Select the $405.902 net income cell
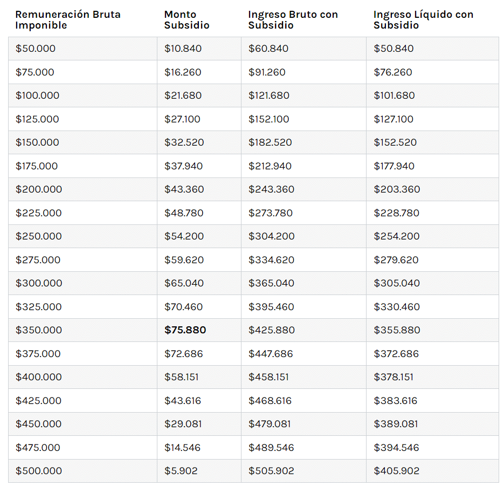Image resolution: width=504 pixels, height=486 pixels. (396, 471)
